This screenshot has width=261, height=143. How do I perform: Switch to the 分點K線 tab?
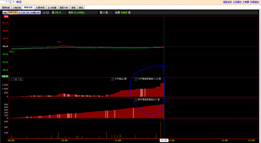pyautogui.click(x=17, y=8)
